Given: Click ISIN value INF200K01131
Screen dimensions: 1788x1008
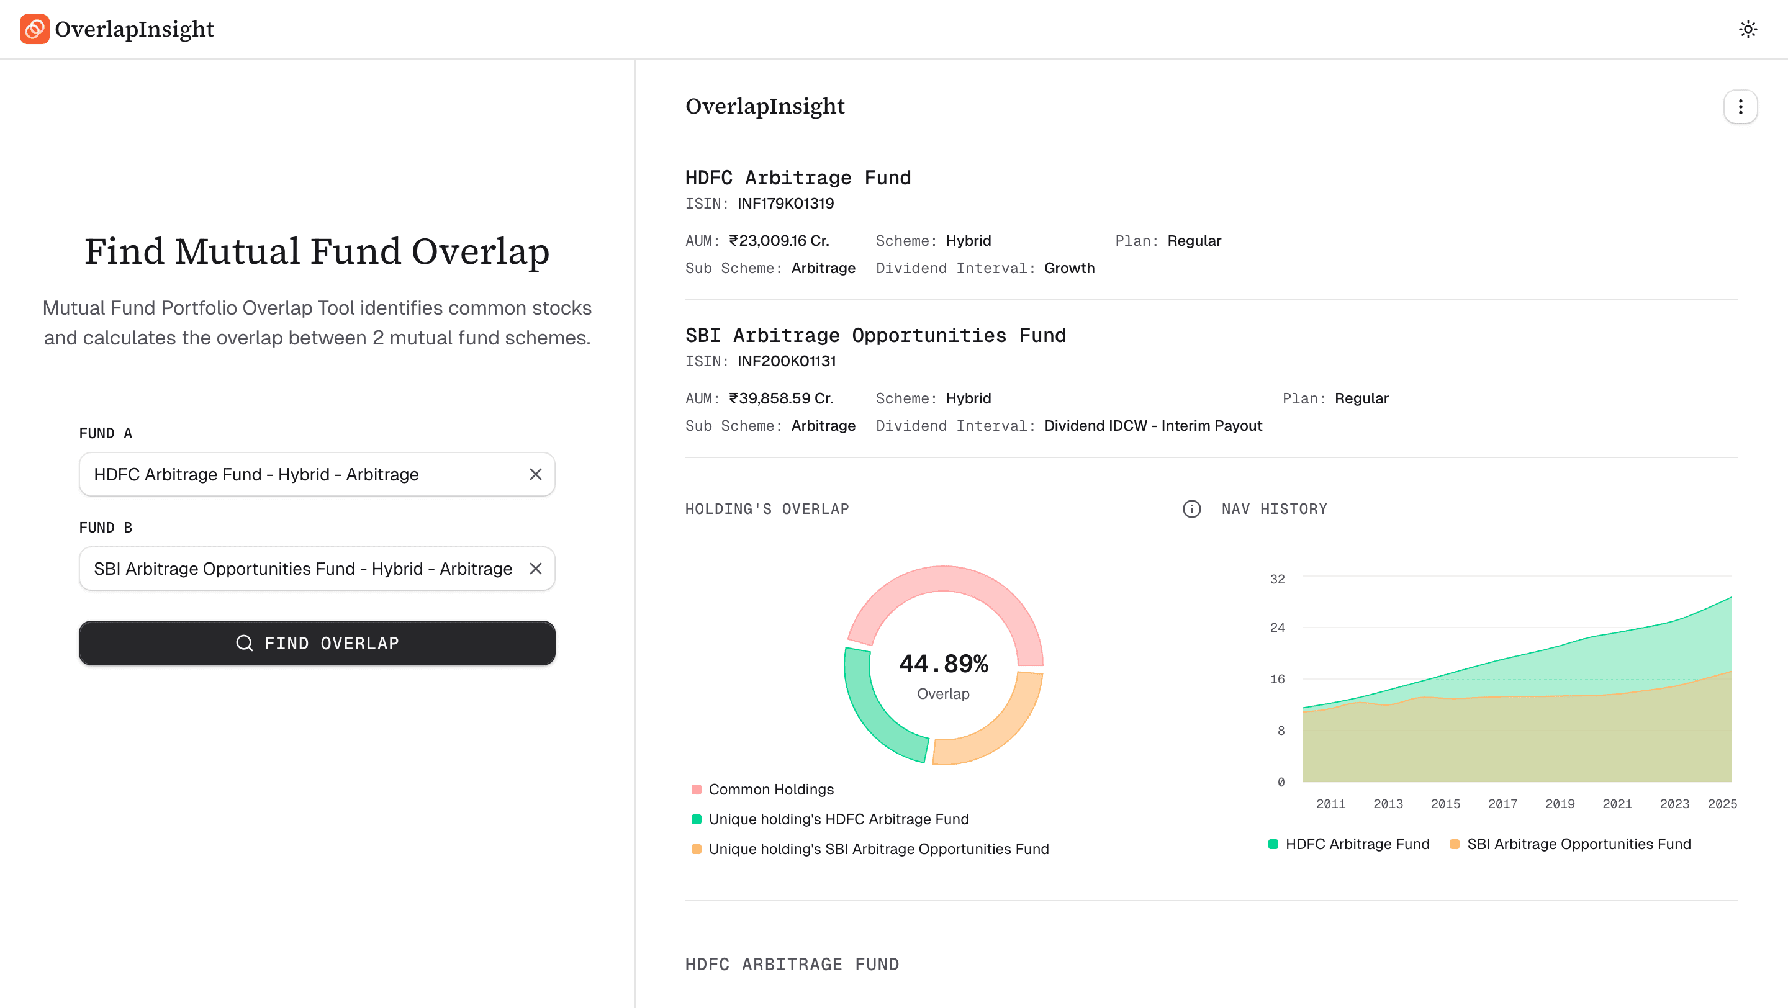Looking at the screenshot, I should (786, 361).
